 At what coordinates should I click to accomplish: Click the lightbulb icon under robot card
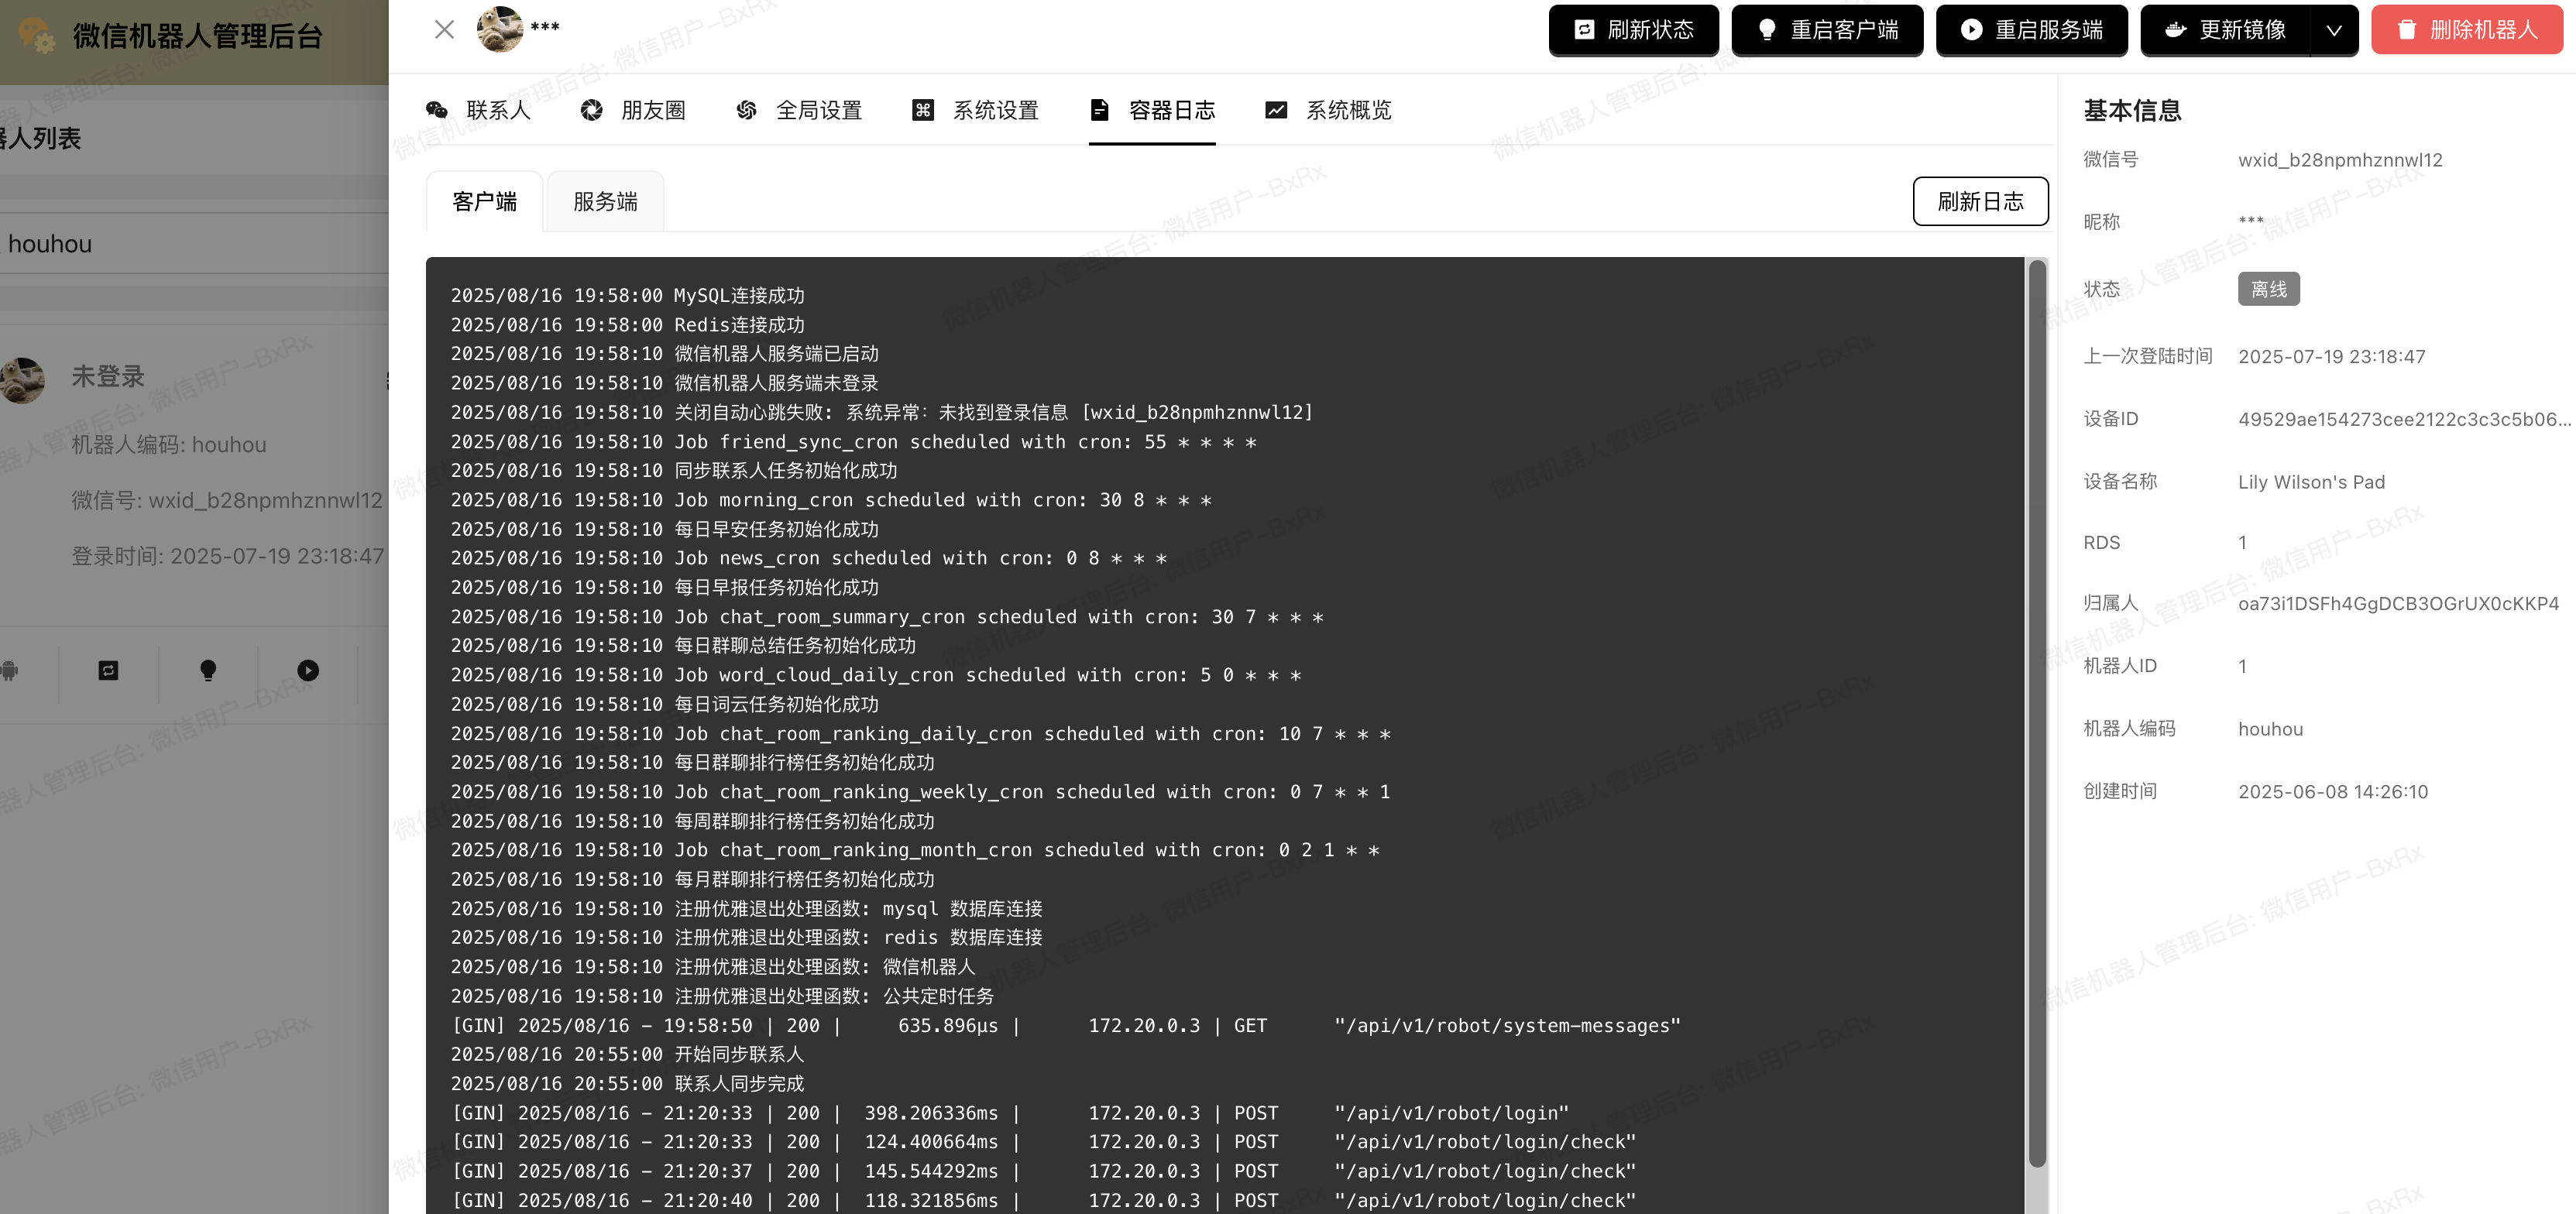click(207, 672)
